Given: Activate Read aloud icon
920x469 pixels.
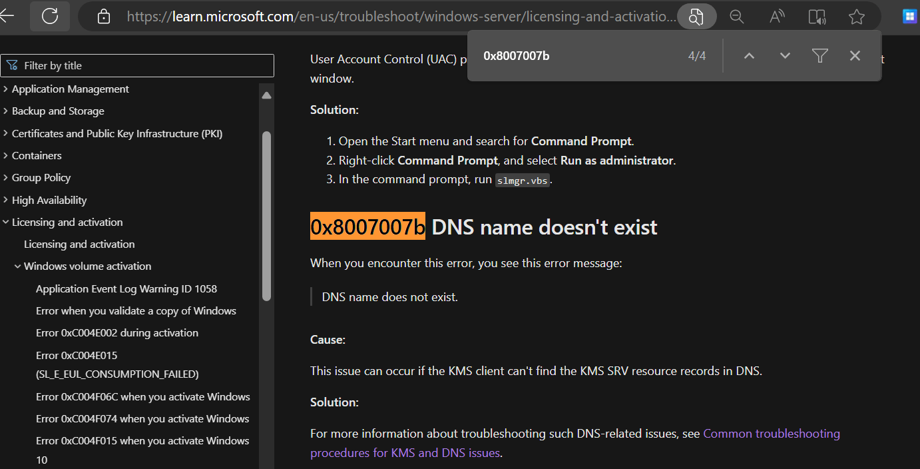Looking at the screenshot, I should [776, 17].
